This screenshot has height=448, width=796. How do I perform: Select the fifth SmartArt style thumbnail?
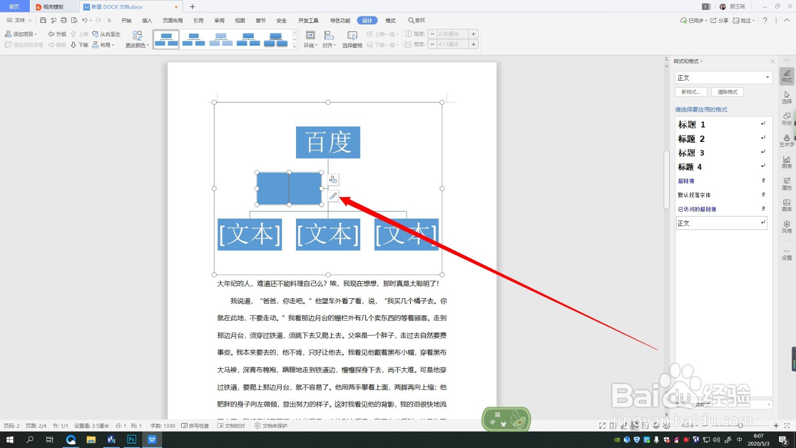(276, 39)
